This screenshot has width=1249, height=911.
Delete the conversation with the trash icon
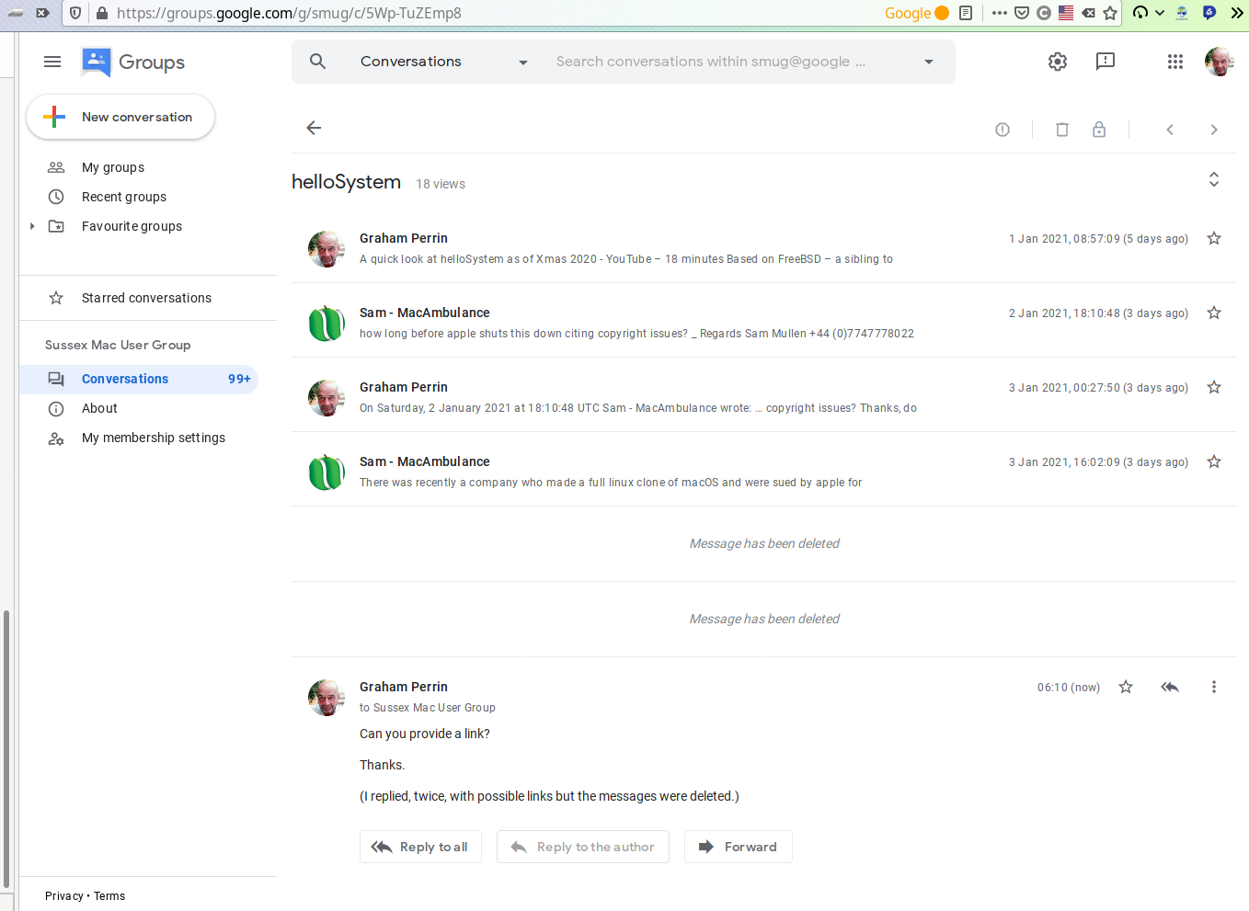point(1062,130)
